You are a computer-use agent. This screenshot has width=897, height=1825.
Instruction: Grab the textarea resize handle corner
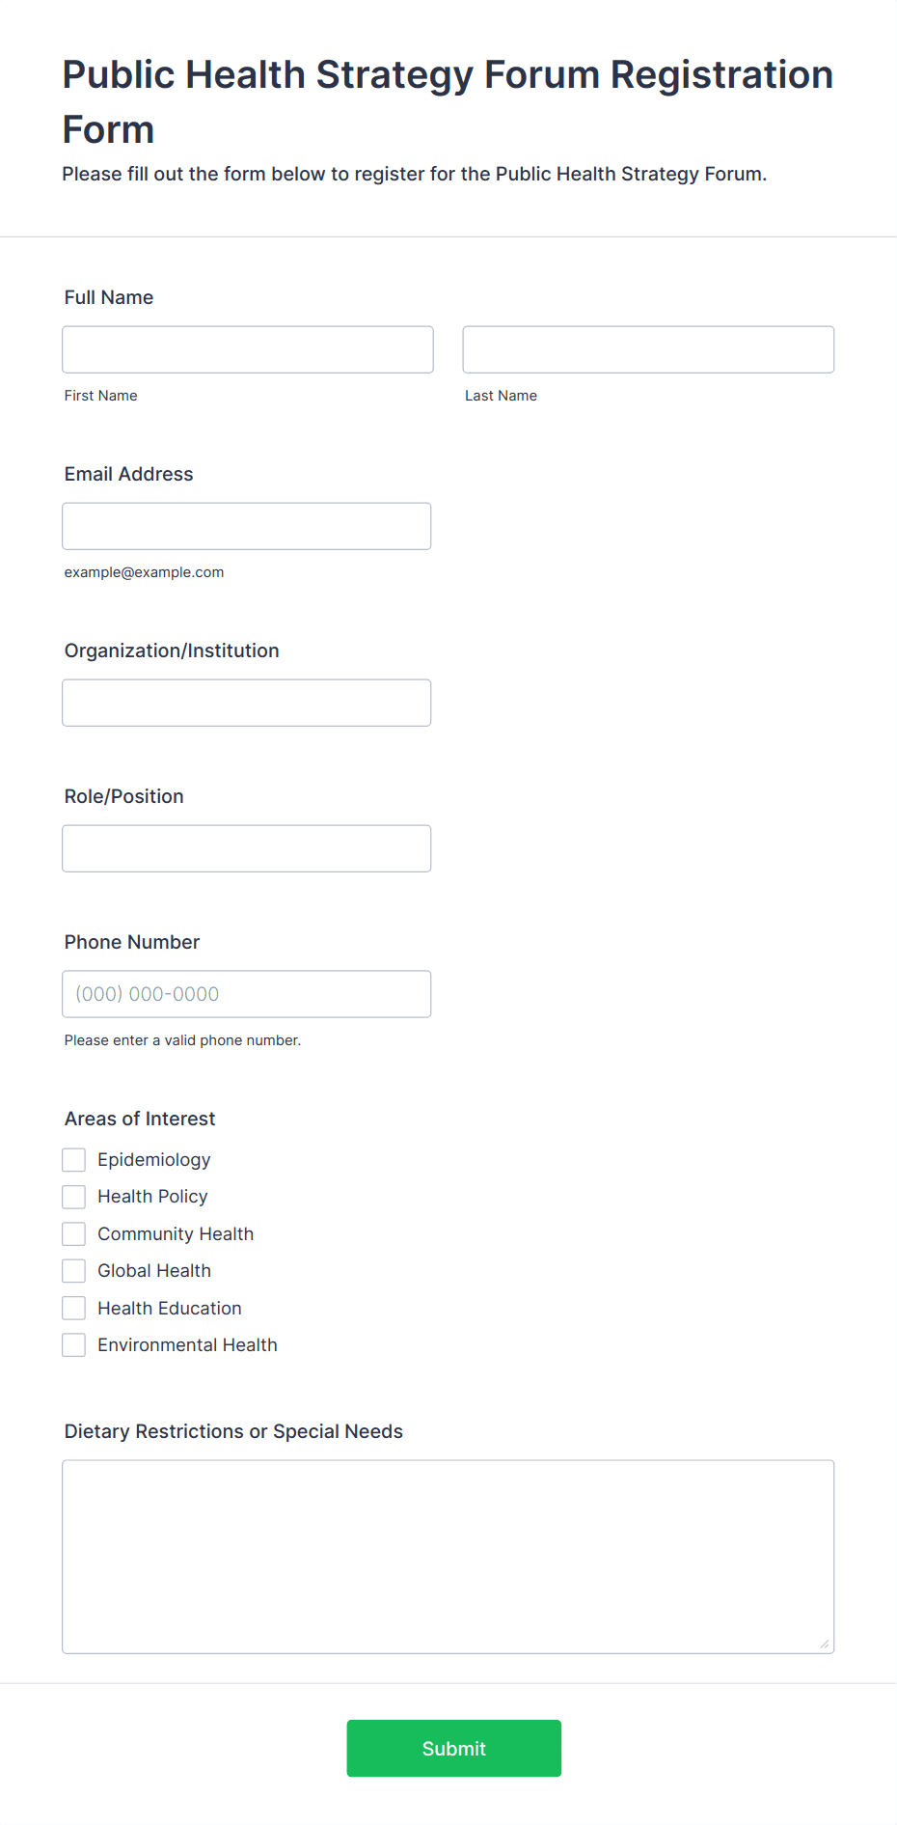[x=825, y=1644]
